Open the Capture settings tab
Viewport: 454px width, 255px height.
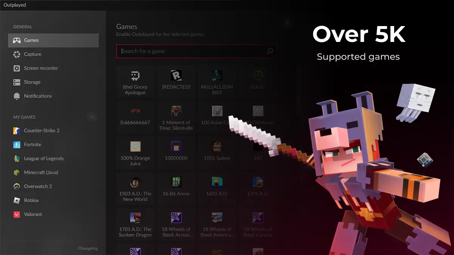point(53,54)
